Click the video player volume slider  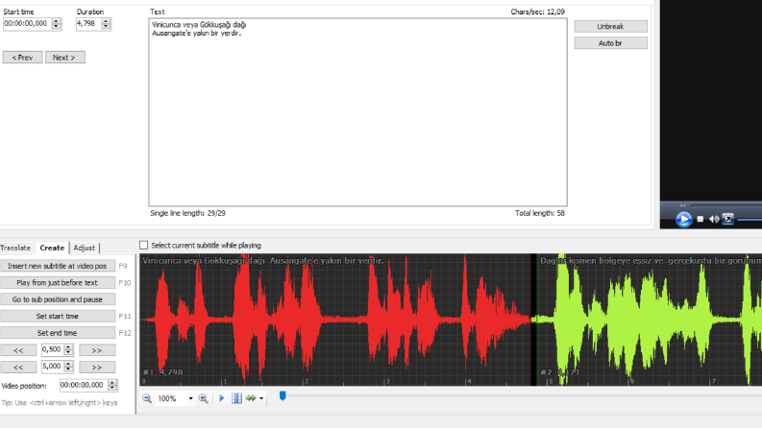[x=750, y=220]
